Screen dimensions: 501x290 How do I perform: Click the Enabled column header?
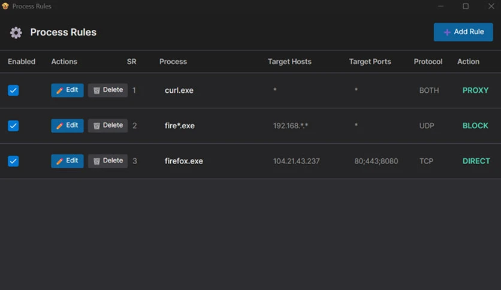[x=22, y=61]
